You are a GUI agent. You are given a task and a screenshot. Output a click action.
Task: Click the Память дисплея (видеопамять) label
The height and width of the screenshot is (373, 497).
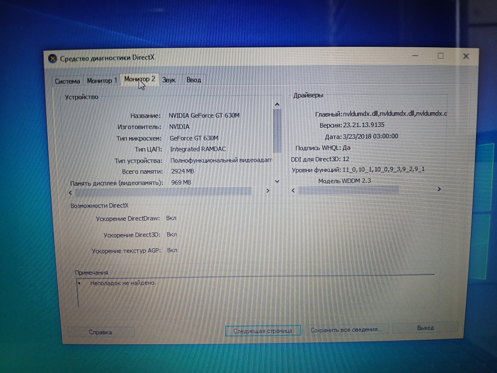(116, 183)
